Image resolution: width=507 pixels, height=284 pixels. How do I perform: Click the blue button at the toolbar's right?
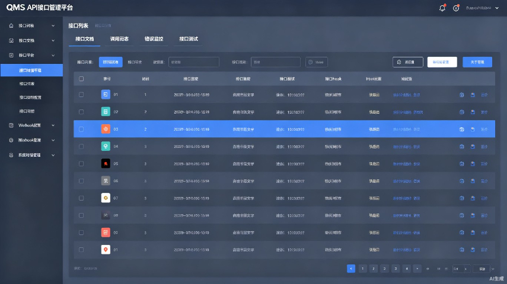[x=477, y=62]
